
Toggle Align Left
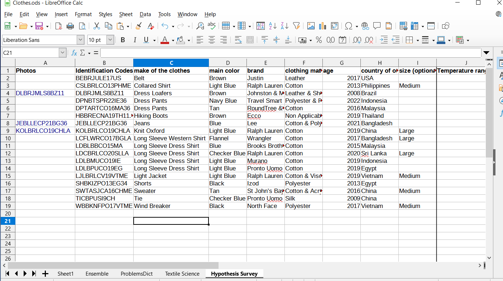click(200, 40)
